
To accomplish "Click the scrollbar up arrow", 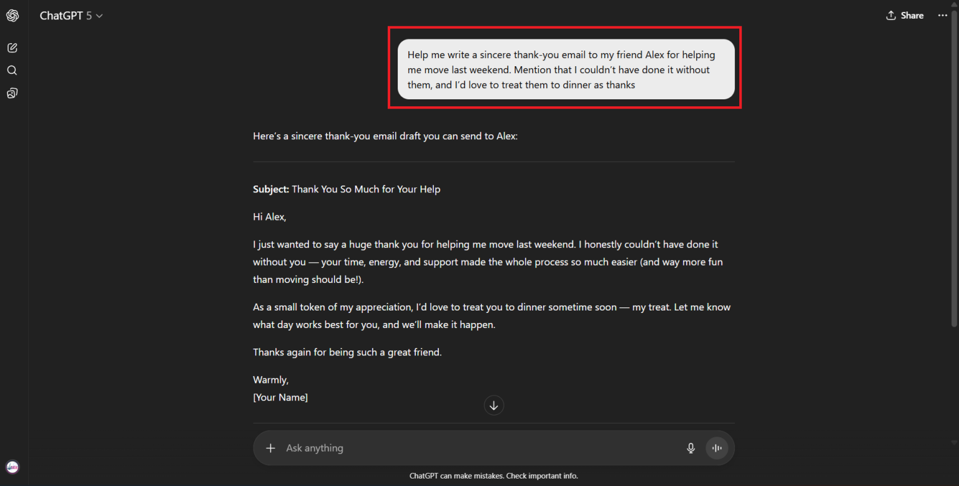I will 955,5.
